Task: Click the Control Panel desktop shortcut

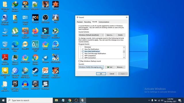Action: (25, 19)
